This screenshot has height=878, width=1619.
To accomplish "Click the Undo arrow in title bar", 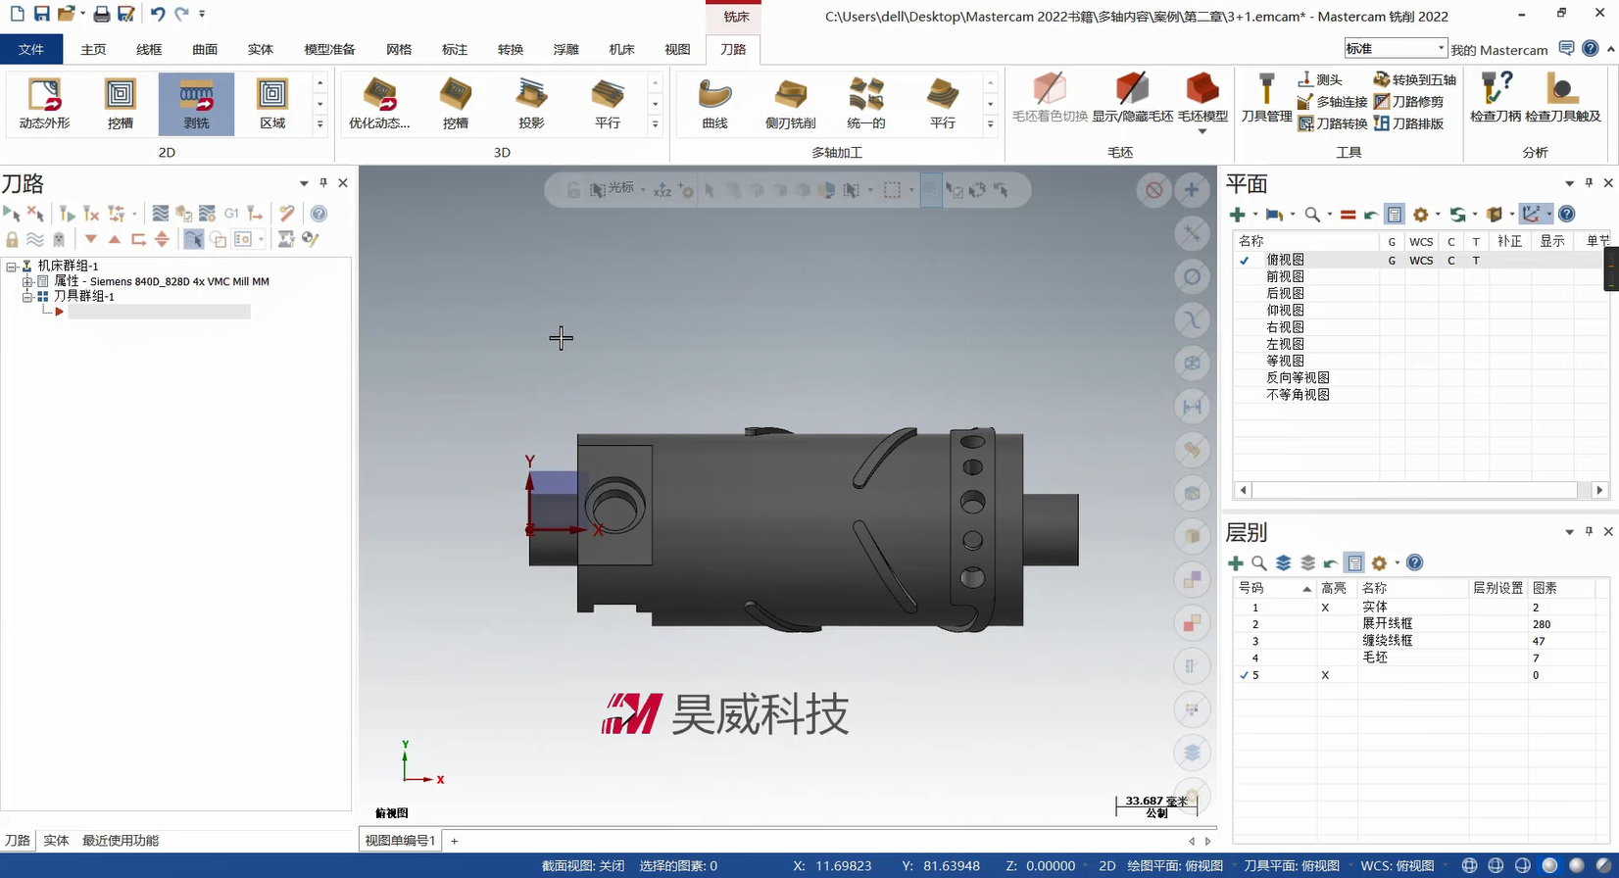I will pyautogui.click(x=157, y=14).
